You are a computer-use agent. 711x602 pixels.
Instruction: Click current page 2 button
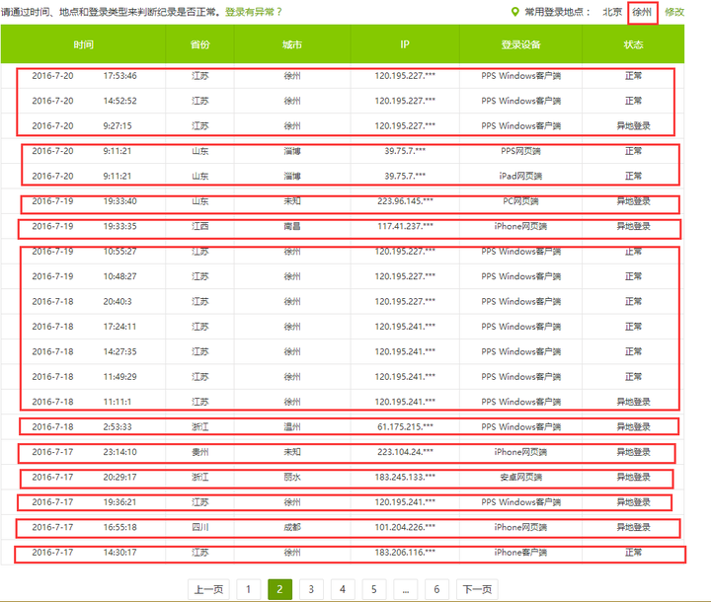point(279,589)
